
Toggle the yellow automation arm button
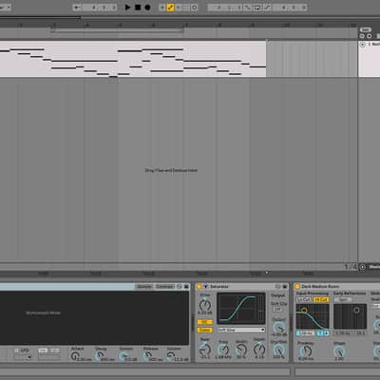click(x=171, y=7)
